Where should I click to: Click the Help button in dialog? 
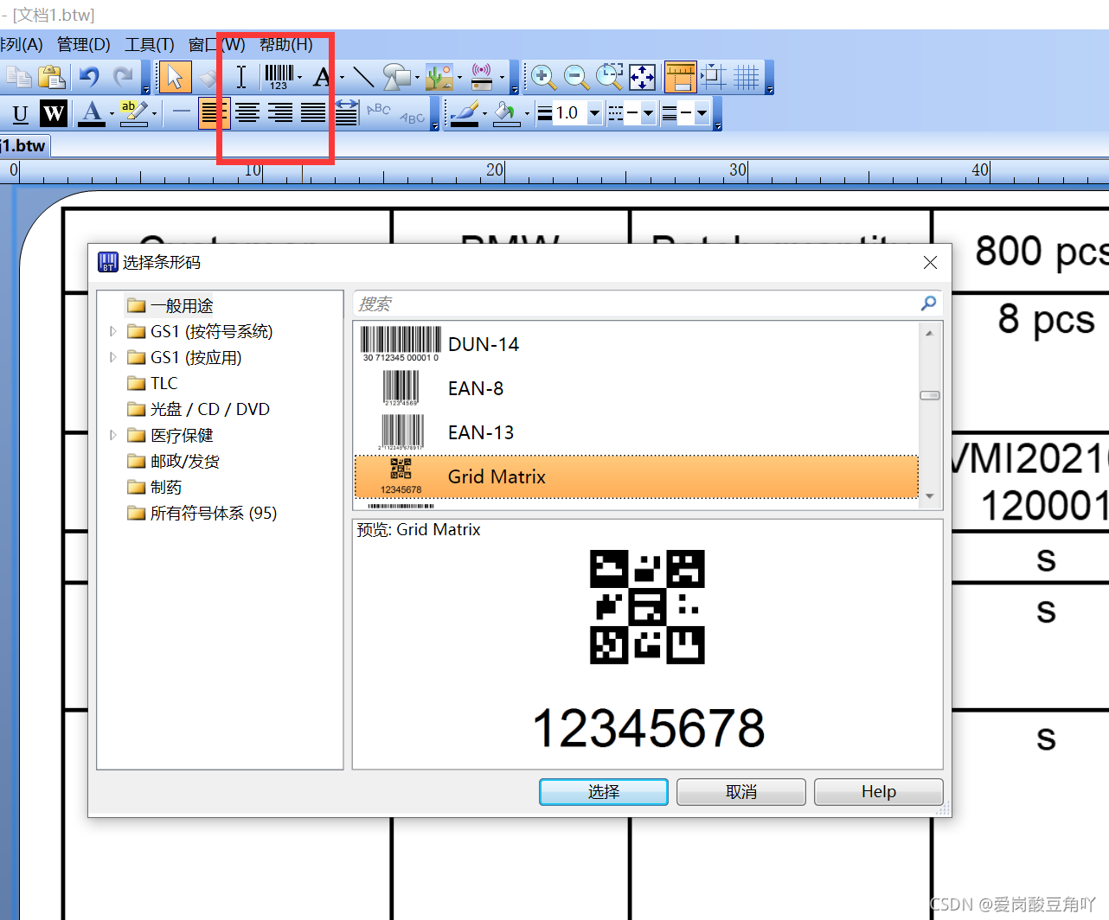point(879,791)
